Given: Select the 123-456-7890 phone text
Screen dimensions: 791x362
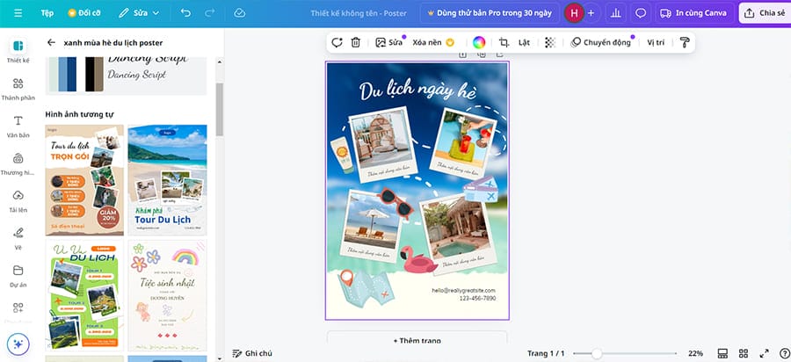Looking at the screenshot, I should 477,299.
